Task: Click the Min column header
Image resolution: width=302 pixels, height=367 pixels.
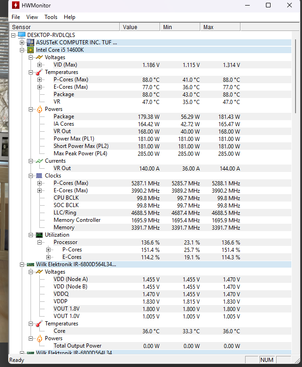Action: pos(180,27)
